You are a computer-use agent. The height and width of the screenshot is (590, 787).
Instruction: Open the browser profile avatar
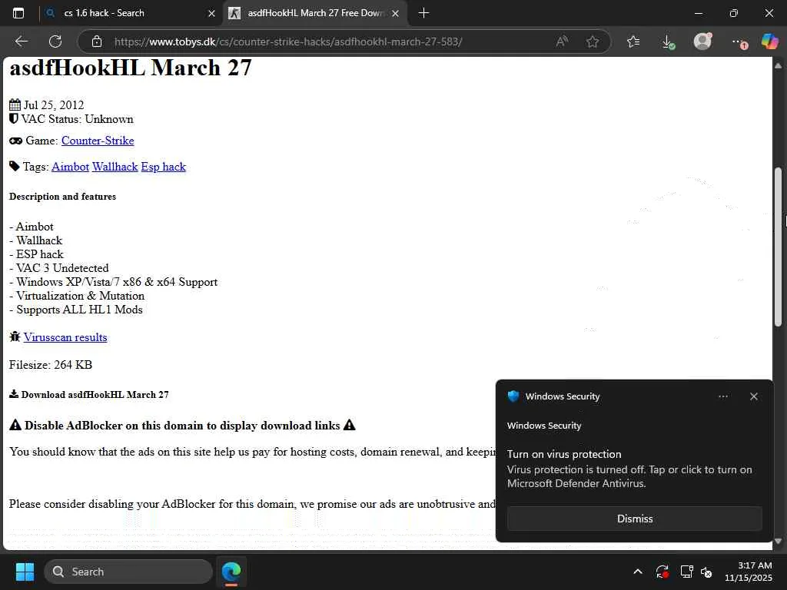(x=702, y=41)
